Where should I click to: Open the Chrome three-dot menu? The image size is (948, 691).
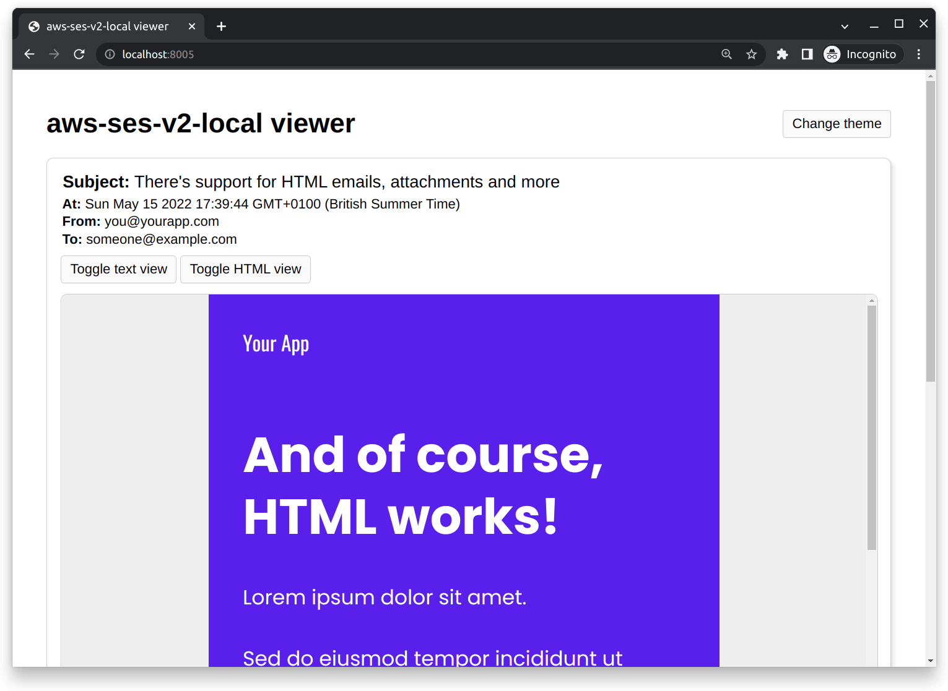919,54
